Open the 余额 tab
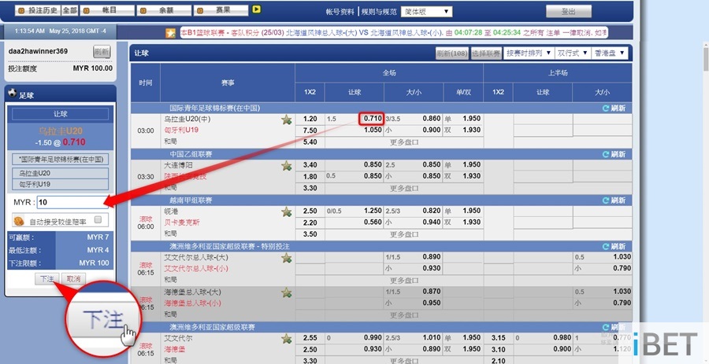The height and width of the screenshot is (364, 709). coord(164,10)
